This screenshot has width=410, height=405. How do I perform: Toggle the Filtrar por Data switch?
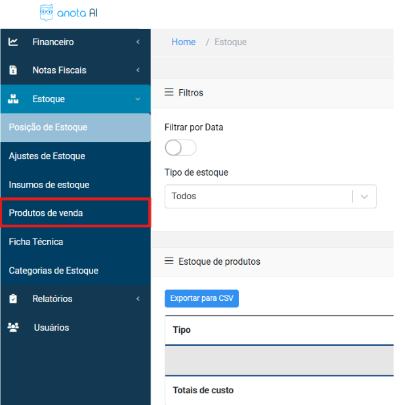[180, 147]
